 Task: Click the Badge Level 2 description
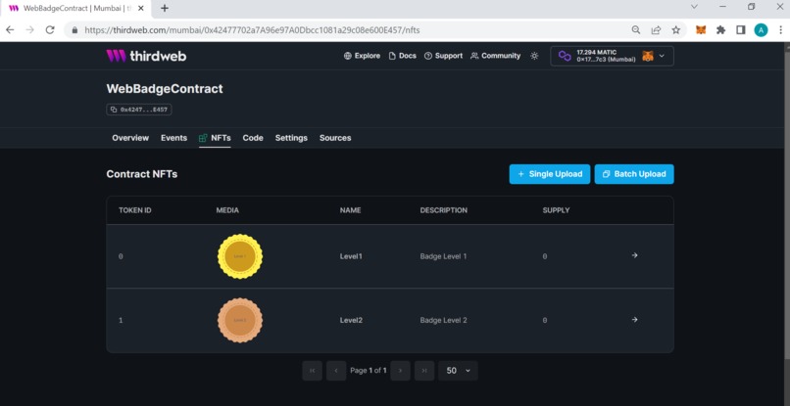pyautogui.click(x=443, y=320)
